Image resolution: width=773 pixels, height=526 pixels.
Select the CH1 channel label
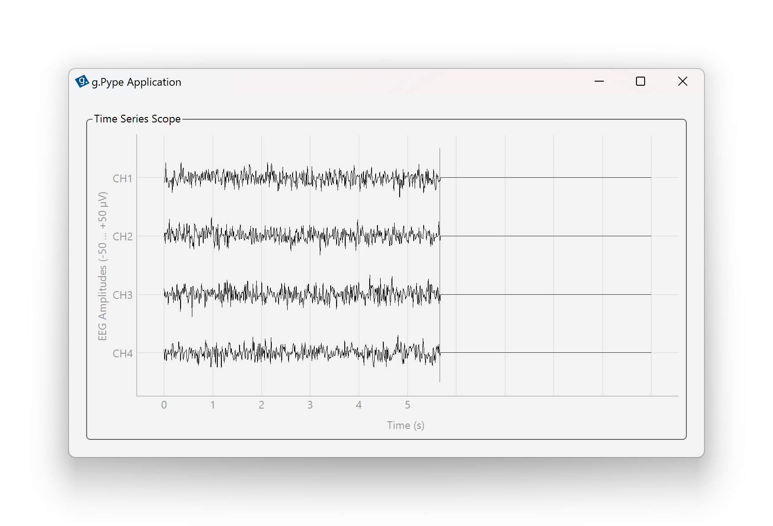pyautogui.click(x=122, y=179)
